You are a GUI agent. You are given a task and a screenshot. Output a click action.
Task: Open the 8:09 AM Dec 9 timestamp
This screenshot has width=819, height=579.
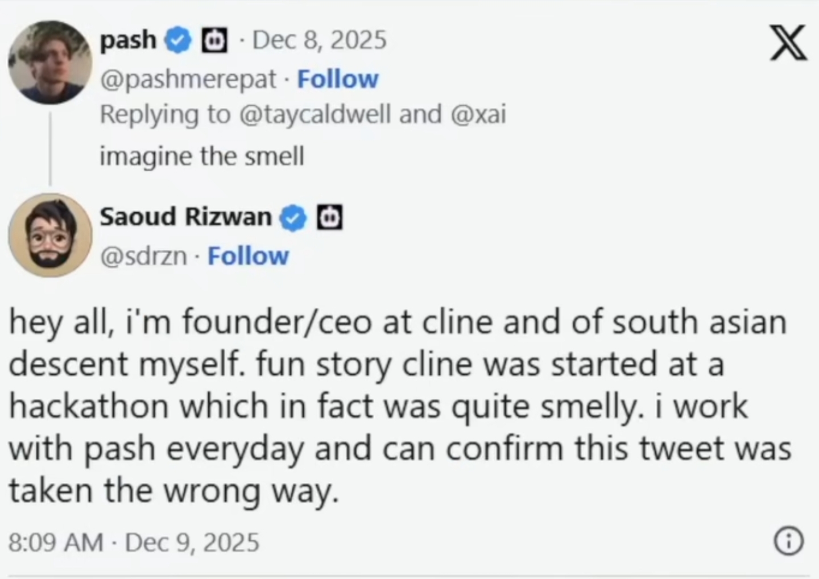click(x=134, y=542)
